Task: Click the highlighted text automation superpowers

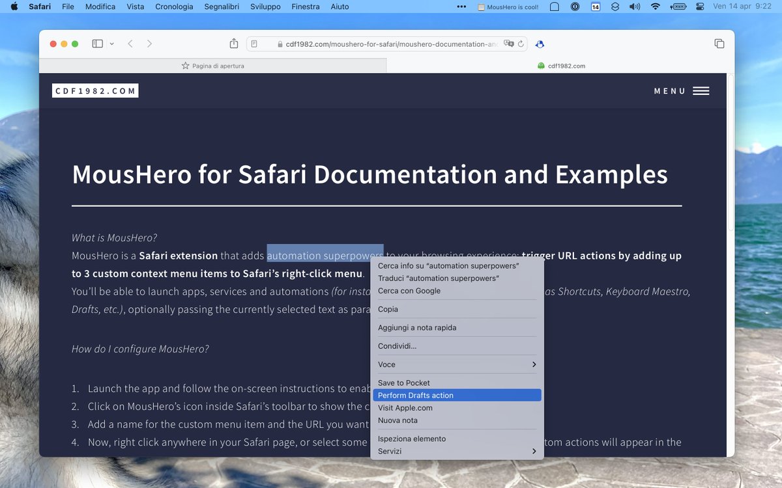Action: click(x=325, y=256)
